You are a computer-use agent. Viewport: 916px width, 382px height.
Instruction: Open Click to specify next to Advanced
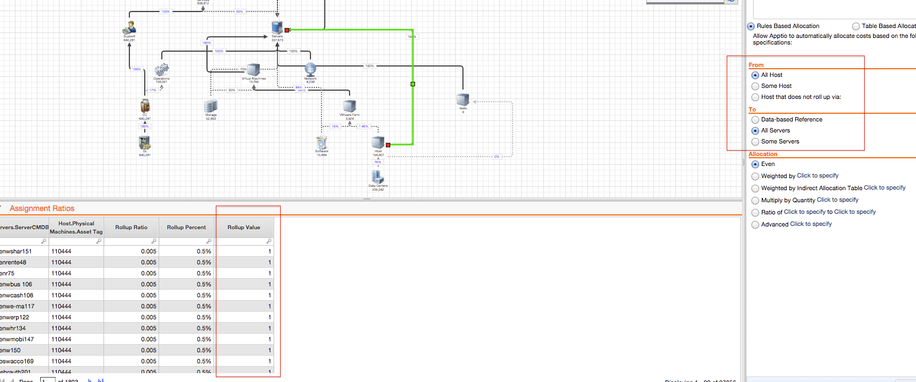(x=811, y=224)
